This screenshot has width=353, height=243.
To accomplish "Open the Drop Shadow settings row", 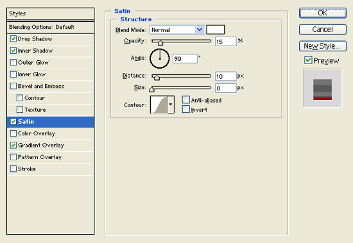I will (51, 39).
